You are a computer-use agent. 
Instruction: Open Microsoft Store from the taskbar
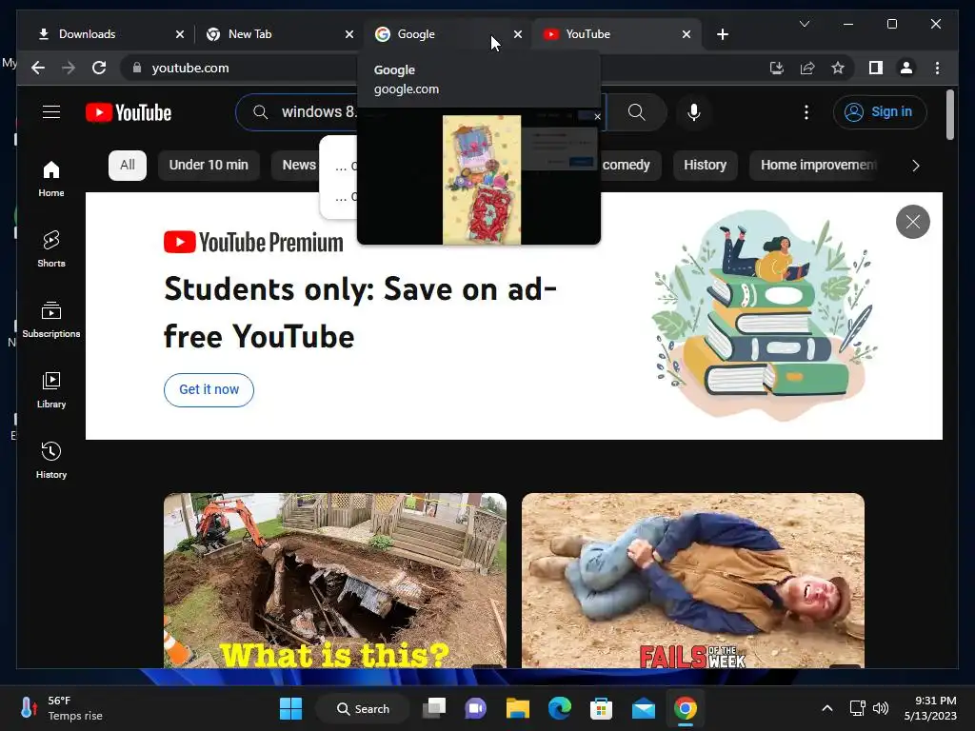click(x=601, y=708)
